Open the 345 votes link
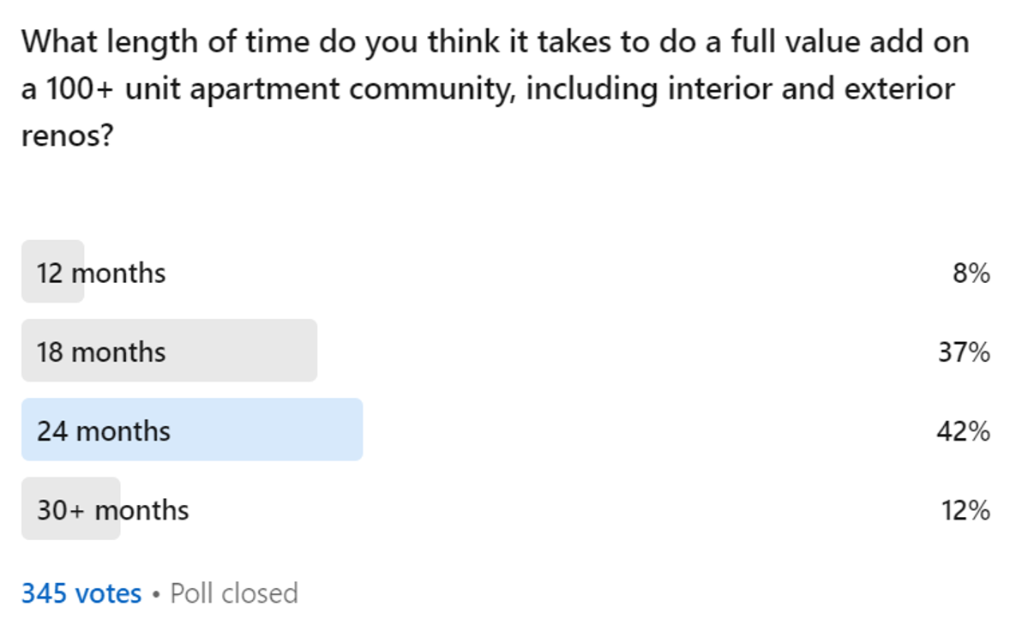The height and width of the screenshot is (619, 1010). (x=81, y=593)
